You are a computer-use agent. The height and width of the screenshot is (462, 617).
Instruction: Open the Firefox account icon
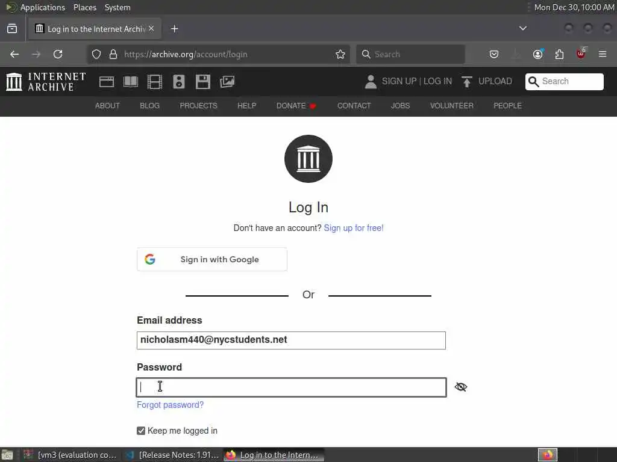pyautogui.click(x=538, y=54)
